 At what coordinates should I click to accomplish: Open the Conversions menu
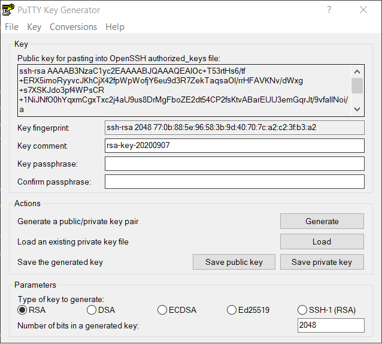pyautogui.click(x=73, y=27)
